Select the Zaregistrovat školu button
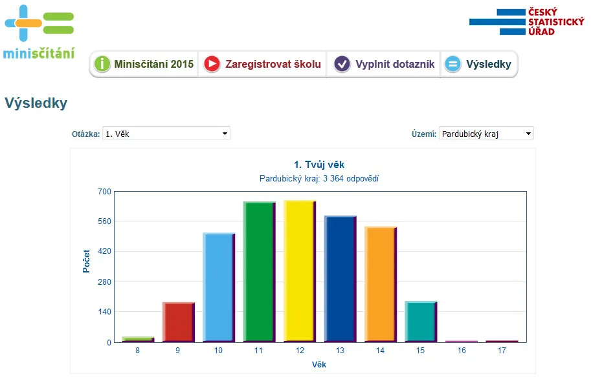The image size is (591, 379). pos(262,64)
